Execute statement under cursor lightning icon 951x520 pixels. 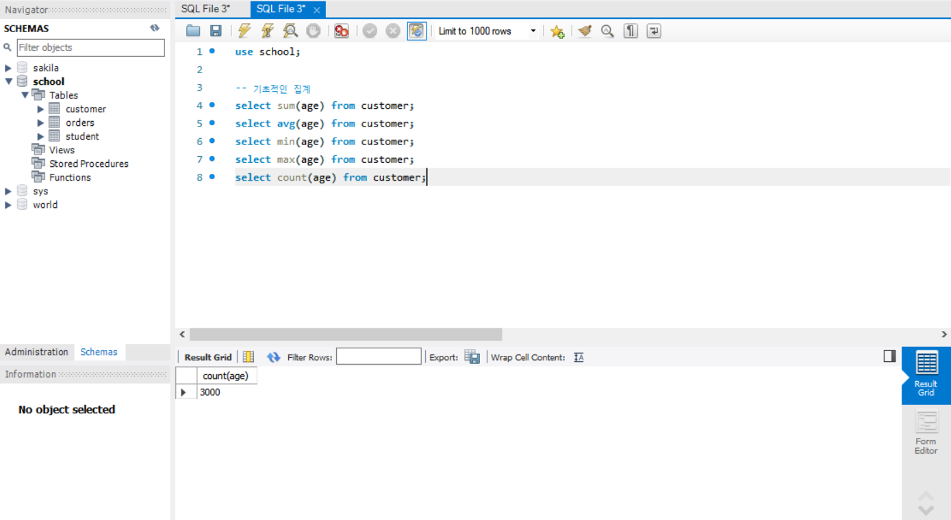tap(268, 31)
